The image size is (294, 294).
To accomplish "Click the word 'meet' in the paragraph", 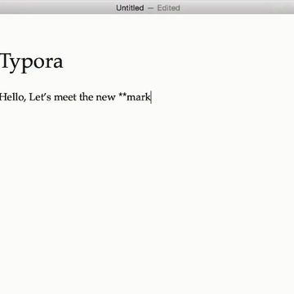I will coord(65,97).
